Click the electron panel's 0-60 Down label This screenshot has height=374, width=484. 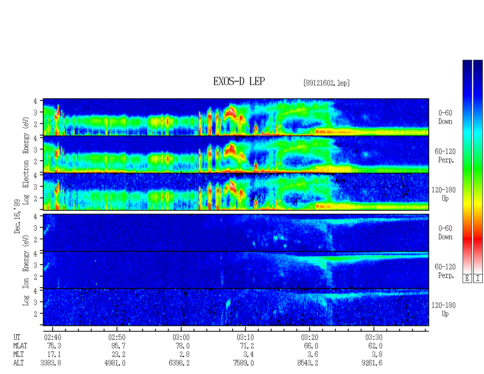pyautogui.click(x=445, y=118)
